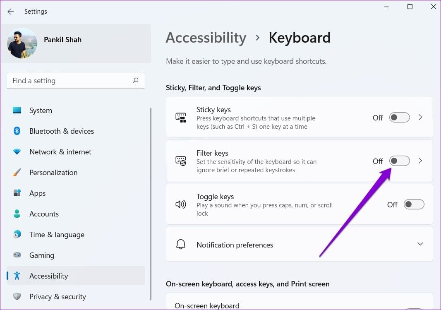This screenshot has height=310, width=441.
Task: Go back to Accessibility breadcrumb
Action: (x=206, y=38)
